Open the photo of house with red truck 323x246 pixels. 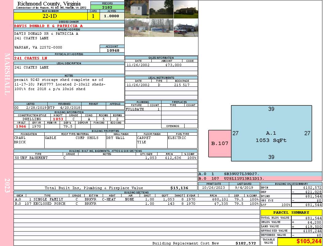tap(186, 28)
